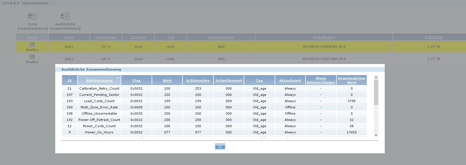Click the 0x0008 flag cell

point(136,107)
